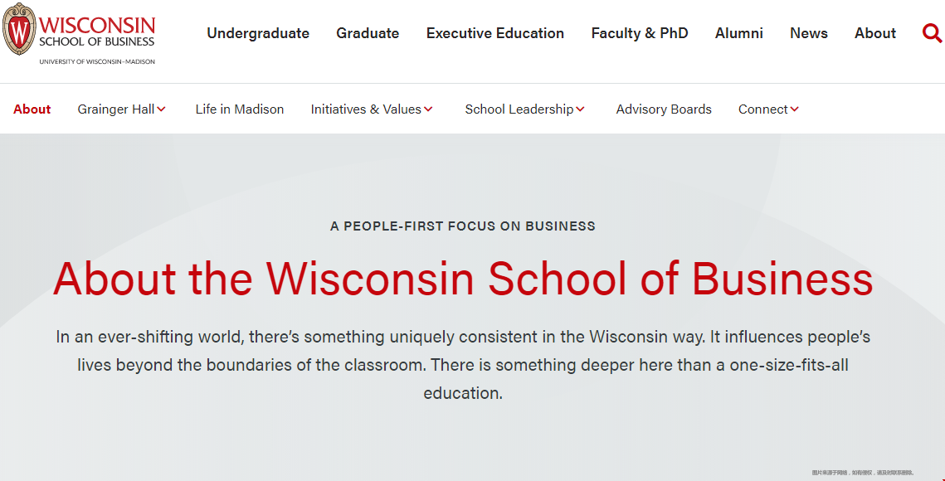The width and height of the screenshot is (945, 481).
Task: Select About in top navigation
Action: 875,33
